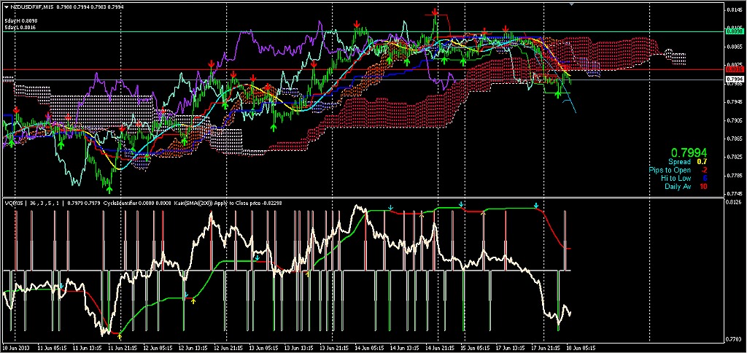747x353 pixels.
Task: Click the 10 Jun 2013 time label
Action: pos(15,347)
